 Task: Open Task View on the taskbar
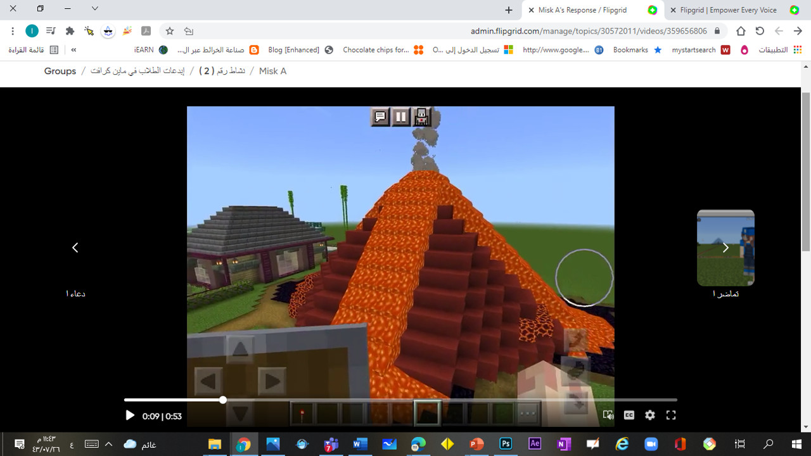point(739,444)
